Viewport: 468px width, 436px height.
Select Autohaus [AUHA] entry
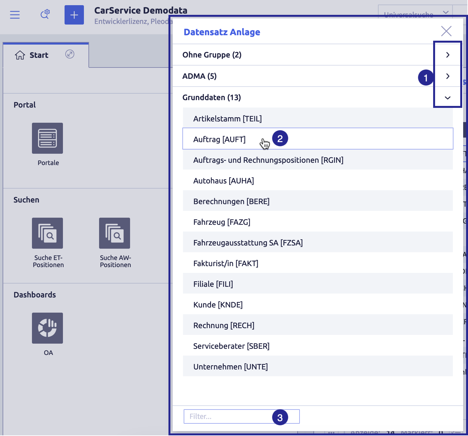tap(318, 181)
